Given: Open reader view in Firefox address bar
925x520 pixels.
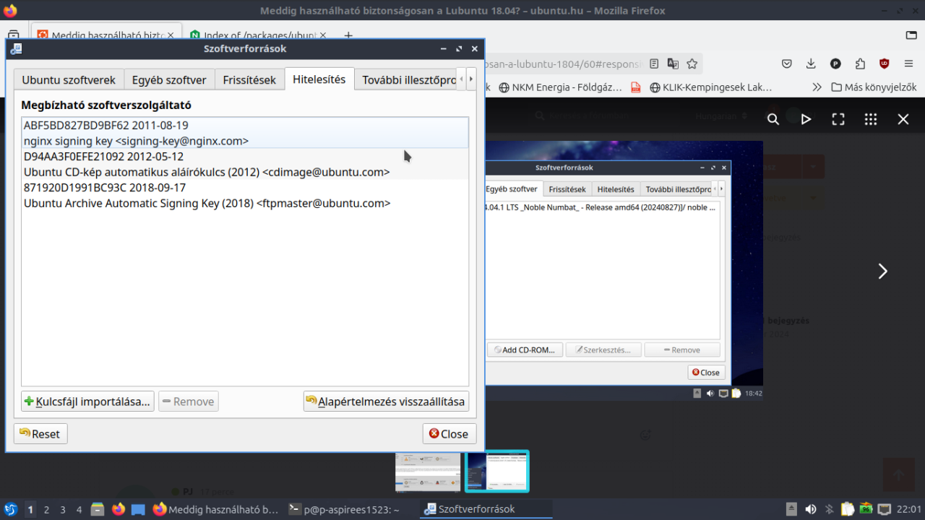Looking at the screenshot, I should (x=654, y=64).
